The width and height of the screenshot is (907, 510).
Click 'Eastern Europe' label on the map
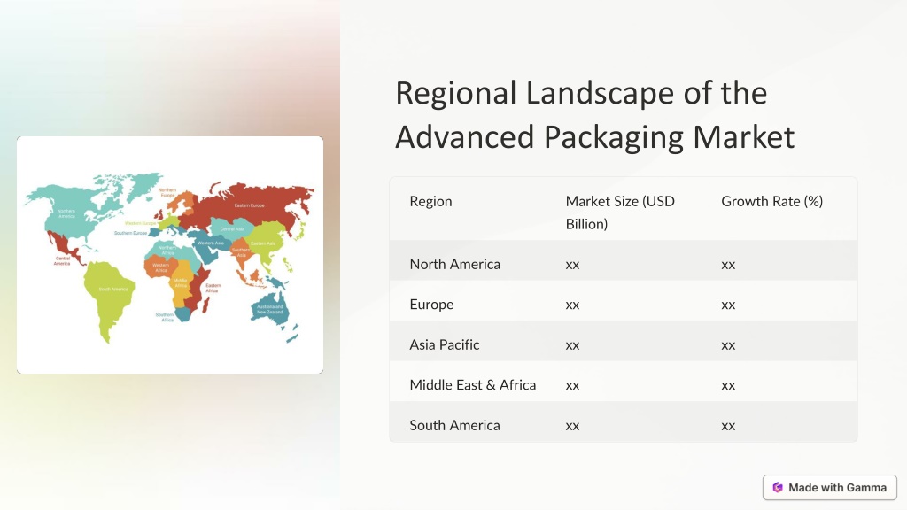click(249, 205)
